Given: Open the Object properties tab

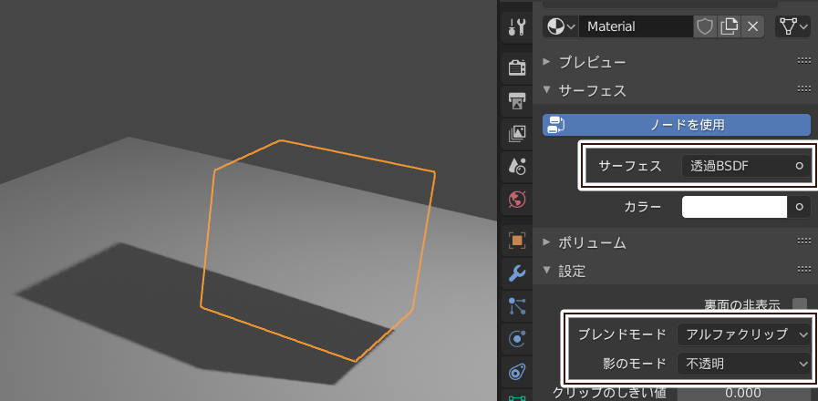Looking at the screenshot, I should click(x=516, y=241).
